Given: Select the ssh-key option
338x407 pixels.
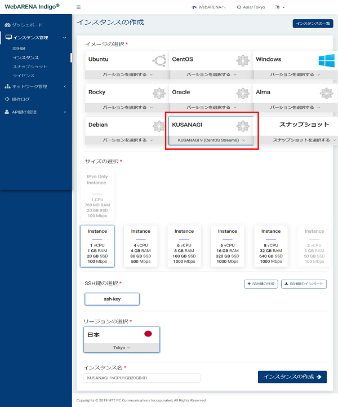Looking at the screenshot, I should pyautogui.click(x=112, y=299).
